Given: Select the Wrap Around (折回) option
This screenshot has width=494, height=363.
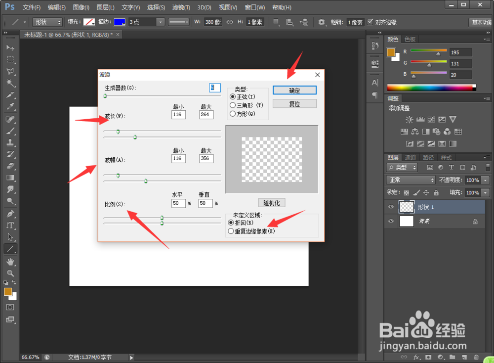Looking at the screenshot, I should (231, 223).
